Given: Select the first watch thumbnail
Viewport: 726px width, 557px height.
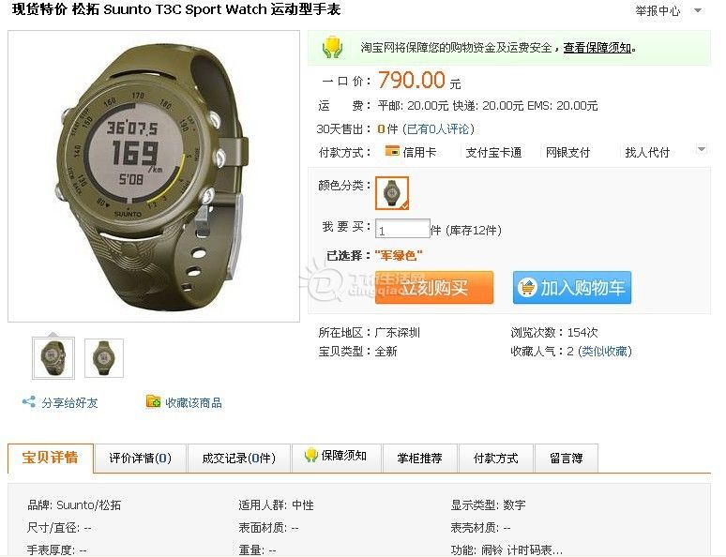Looking at the screenshot, I should [x=53, y=358].
